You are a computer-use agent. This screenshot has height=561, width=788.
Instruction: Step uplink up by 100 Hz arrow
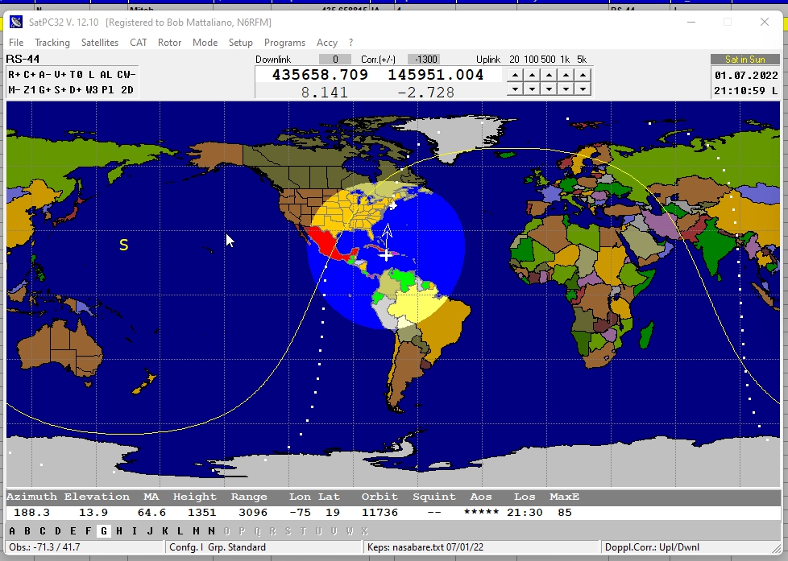(x=532, y=76)
